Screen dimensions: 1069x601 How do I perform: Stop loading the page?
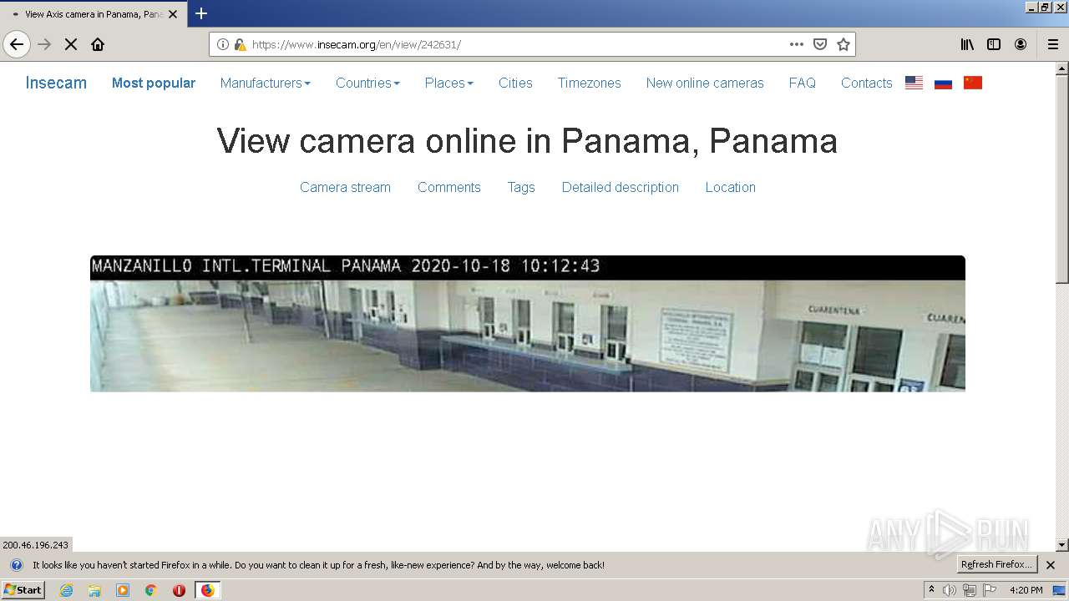click(71, 44)
